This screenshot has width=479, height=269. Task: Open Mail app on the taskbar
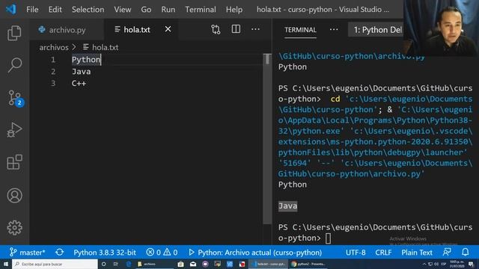click(193, 264)
